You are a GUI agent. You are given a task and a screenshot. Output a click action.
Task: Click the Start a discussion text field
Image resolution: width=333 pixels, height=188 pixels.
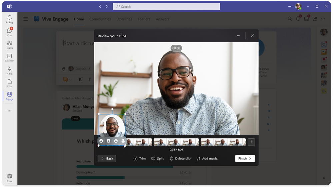pyautogui.click(x=79, y=43)
